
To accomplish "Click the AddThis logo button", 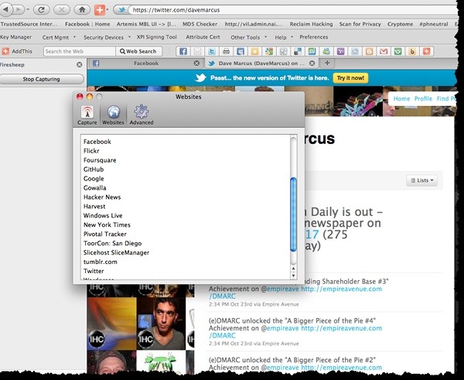I will pos(17,51).
